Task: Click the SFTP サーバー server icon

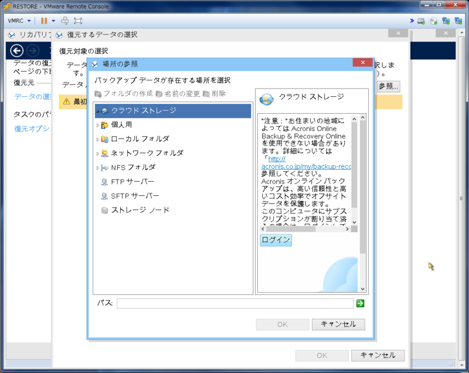Action: point(104,196)
